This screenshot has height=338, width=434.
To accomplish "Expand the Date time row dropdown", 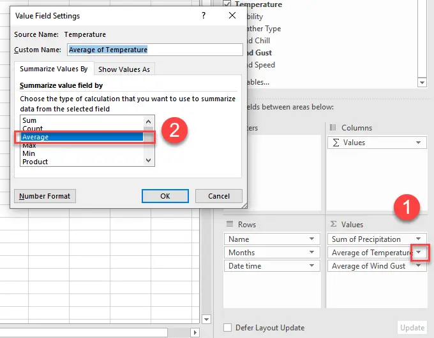I will pos(312,266).
